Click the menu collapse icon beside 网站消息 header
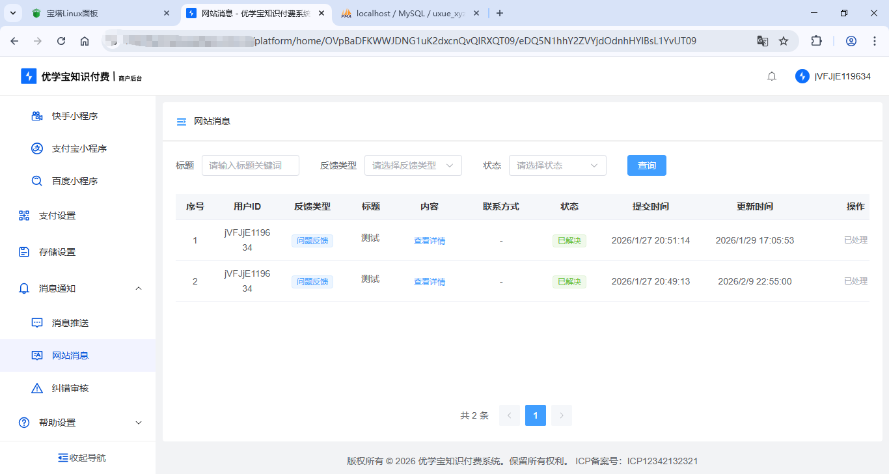Screen dimensions: 889x474 pos(182,122)
